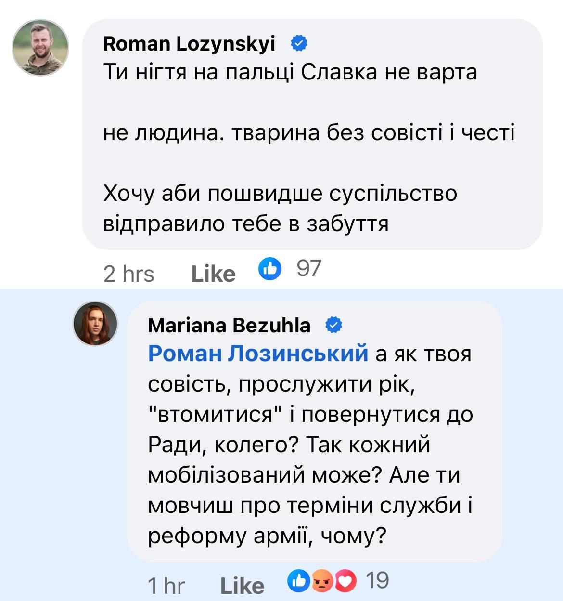Click the line "Ти нігтя на пальці Славка не варта"
The height and width of the screenshot is (603, 563).
coord(290,72)
